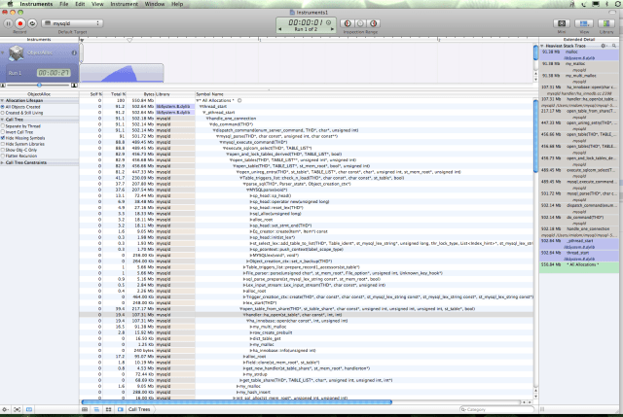Focus the Category search field

click(495, 409)
